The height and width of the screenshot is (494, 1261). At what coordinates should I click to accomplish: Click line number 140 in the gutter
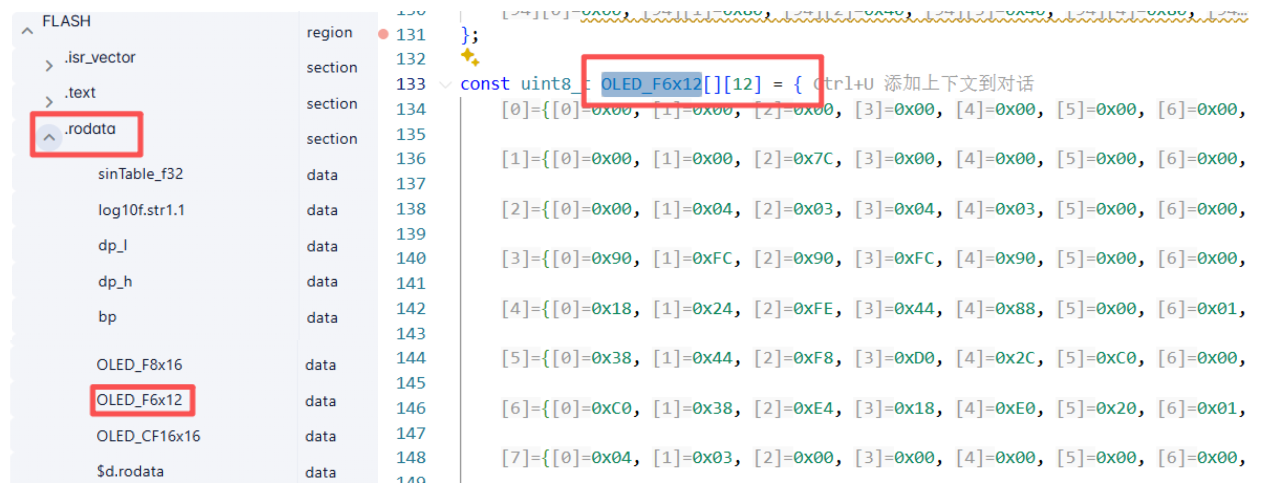[x=411, y=258]
